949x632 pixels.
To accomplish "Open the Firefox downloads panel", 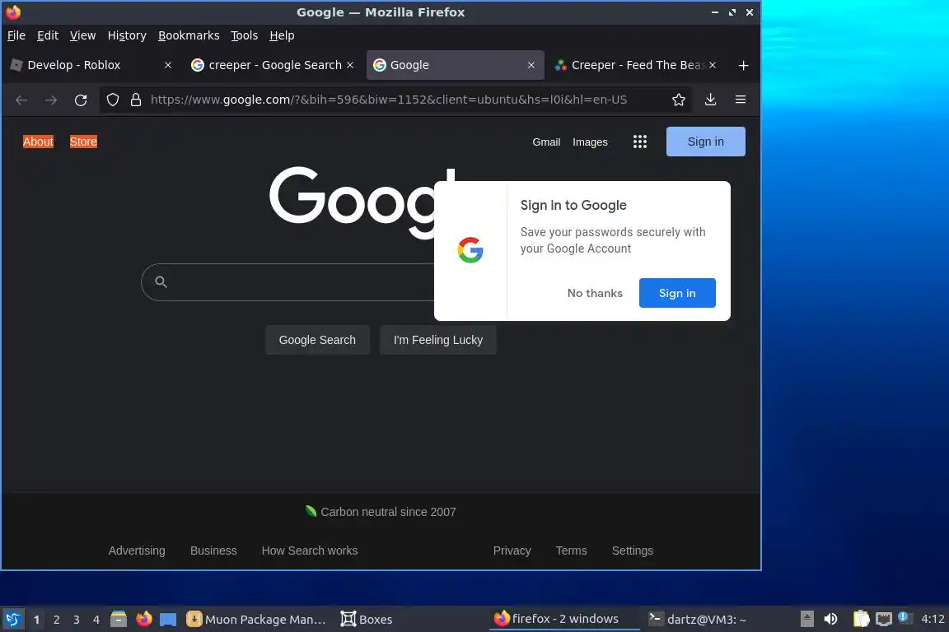I will click(x=711, y=100).
